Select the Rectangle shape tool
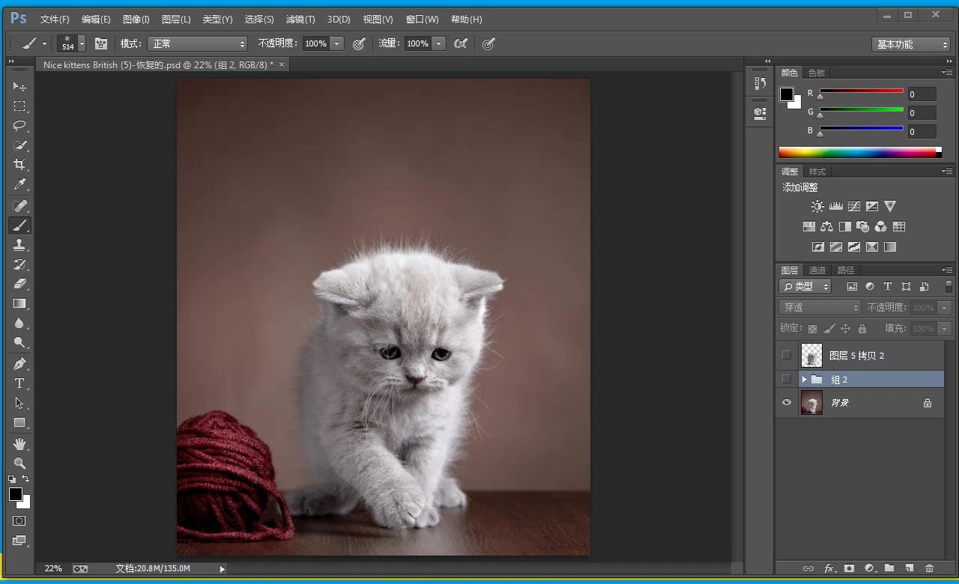 (19, 422)
